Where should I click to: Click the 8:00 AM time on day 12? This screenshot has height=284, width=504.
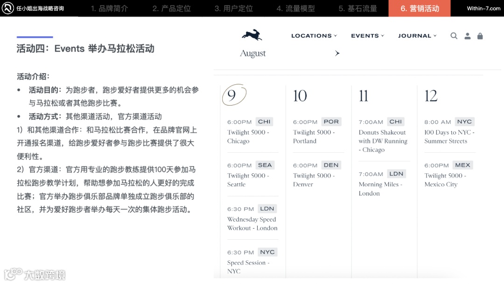(437, 122)
